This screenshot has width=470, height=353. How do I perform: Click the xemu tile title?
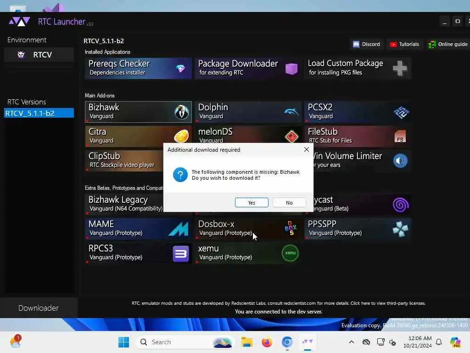208,249
